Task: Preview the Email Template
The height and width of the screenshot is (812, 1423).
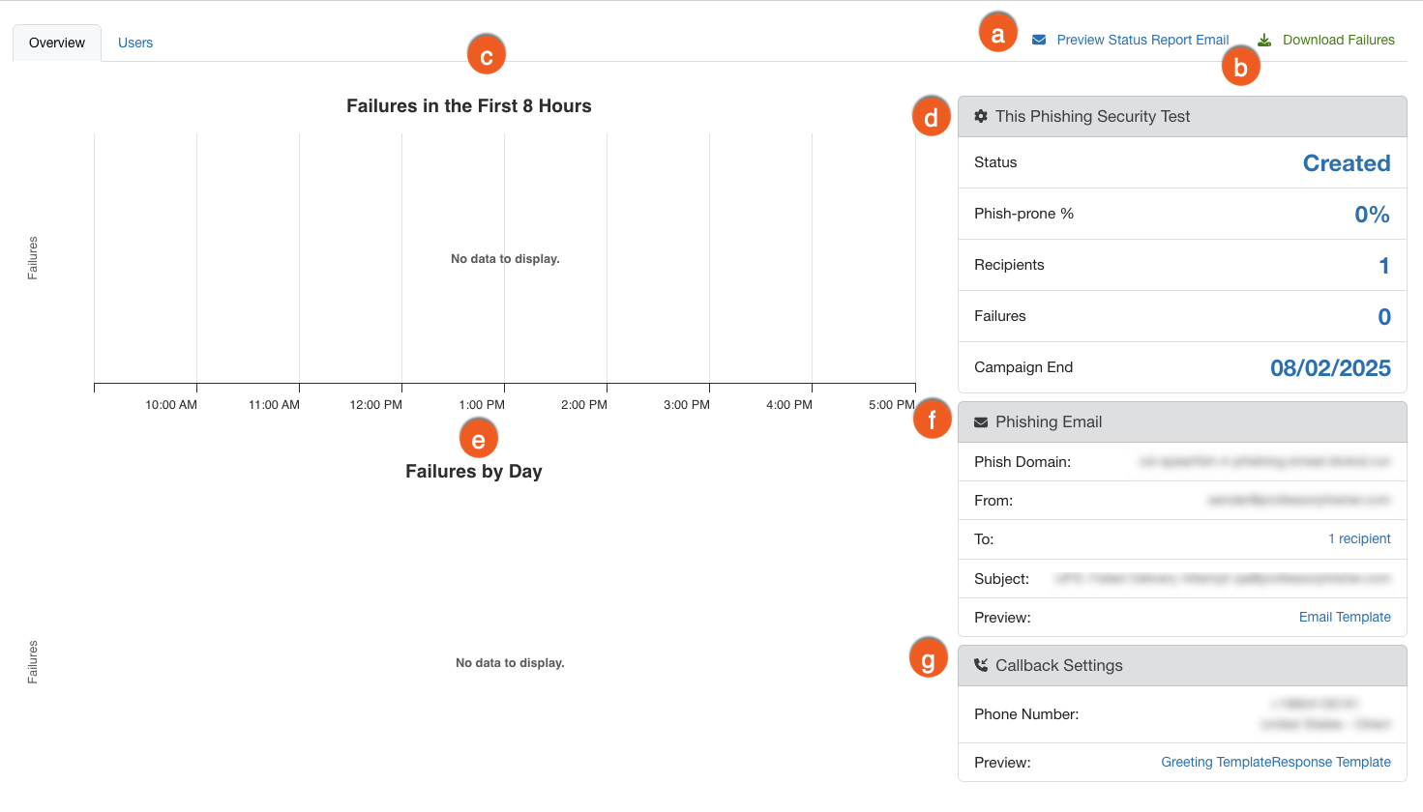Action: coord(1345,617)
